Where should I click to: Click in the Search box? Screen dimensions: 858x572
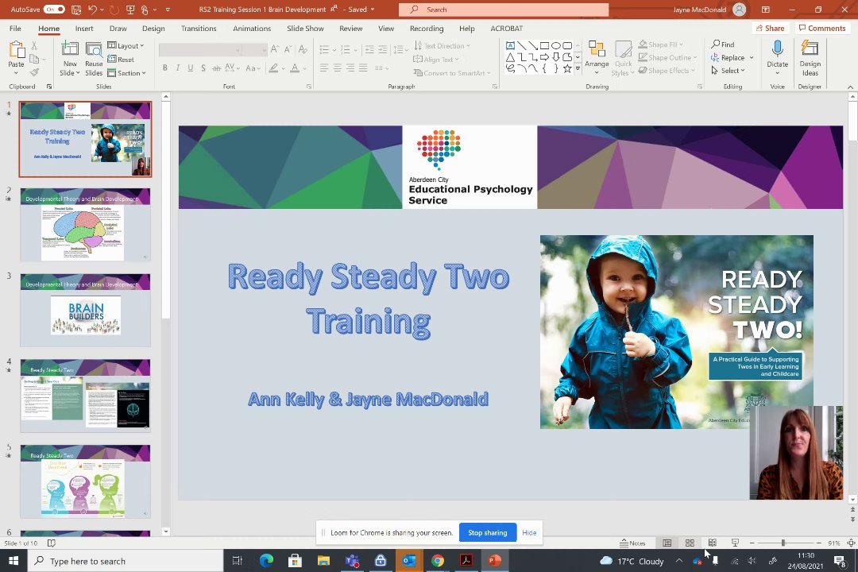click(504, 10)
